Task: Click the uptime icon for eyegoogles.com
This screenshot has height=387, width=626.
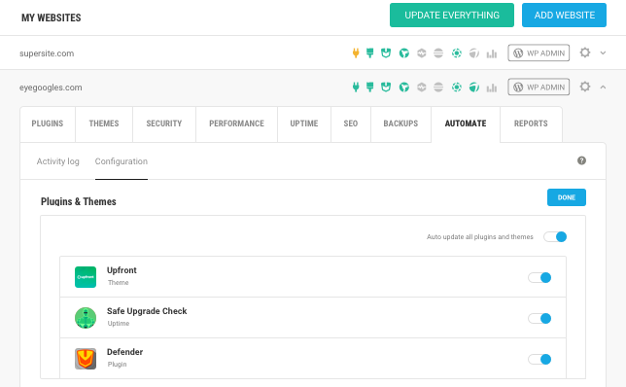Action: click(x=422, y=87)
